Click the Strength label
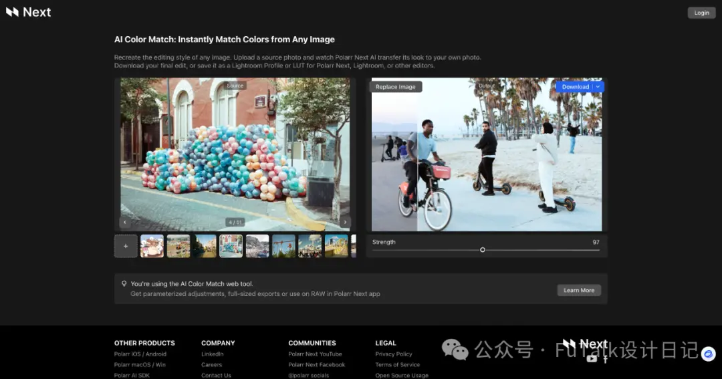This screenshot has height=379, width=722. 384,242
